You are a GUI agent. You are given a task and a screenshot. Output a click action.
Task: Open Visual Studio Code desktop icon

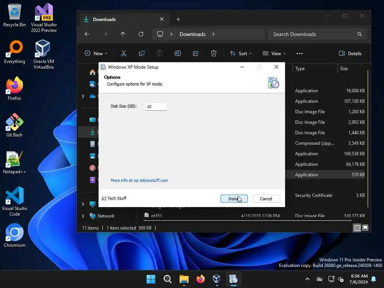(15, 201)
